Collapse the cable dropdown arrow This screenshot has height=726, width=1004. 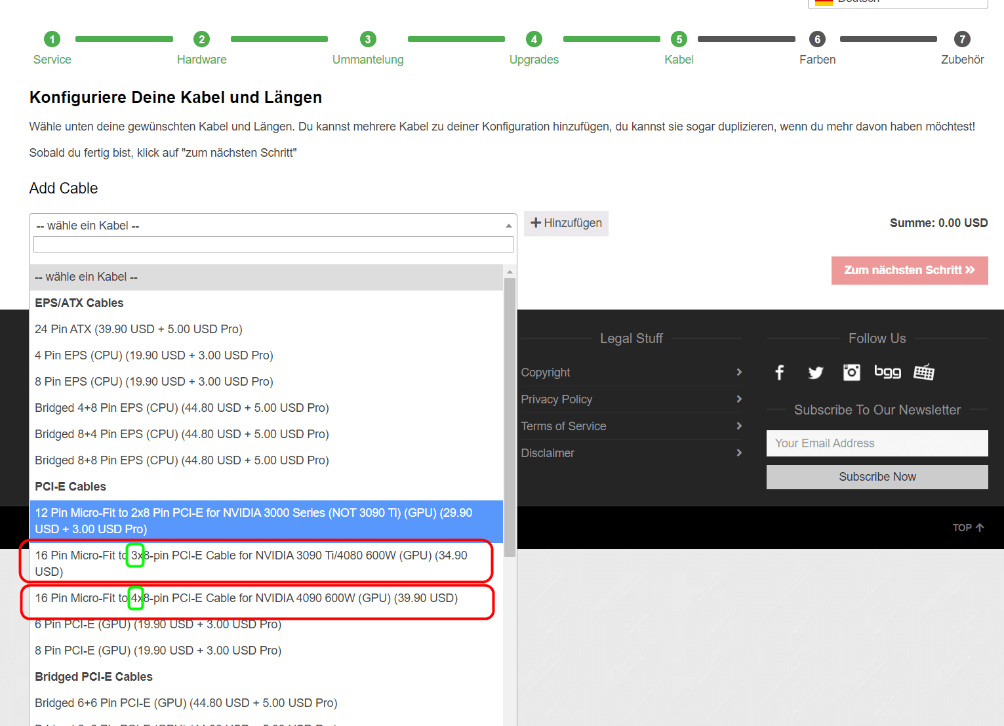click(x=508, y=226)
